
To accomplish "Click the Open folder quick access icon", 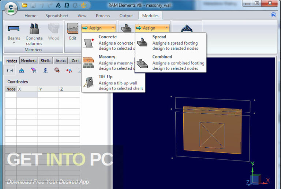I will click(25, 5).
